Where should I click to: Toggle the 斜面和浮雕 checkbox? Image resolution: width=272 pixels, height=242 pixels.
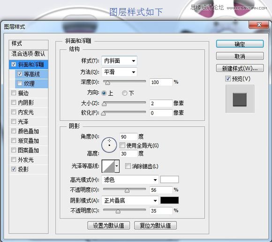point(14,64)
